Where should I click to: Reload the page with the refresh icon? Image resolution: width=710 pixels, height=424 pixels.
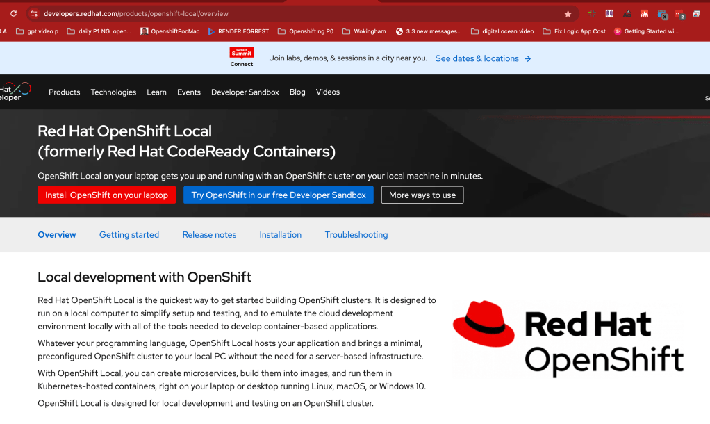(14, 14)
